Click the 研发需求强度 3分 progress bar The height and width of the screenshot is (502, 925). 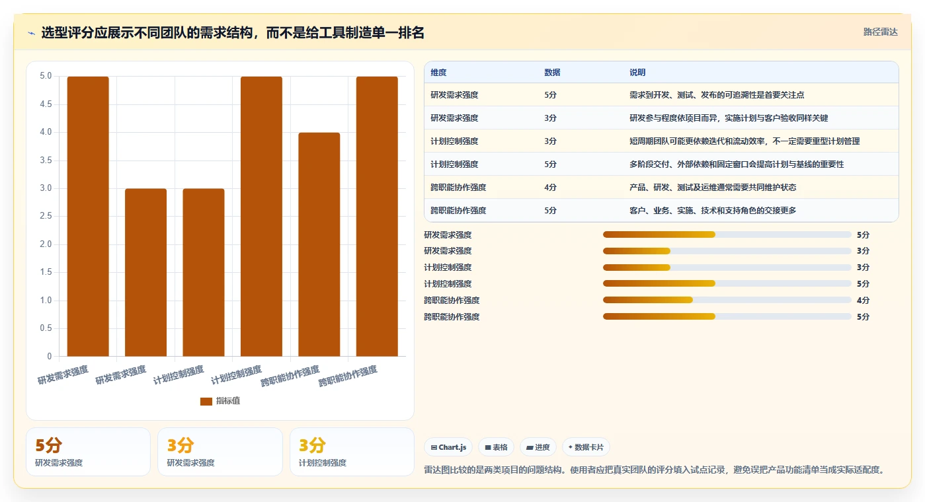(727, 251)
